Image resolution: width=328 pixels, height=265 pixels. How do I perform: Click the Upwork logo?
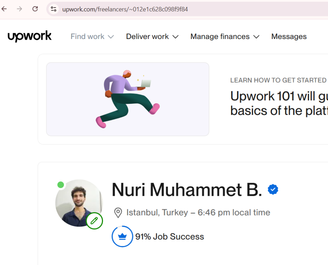click(30, 36)
